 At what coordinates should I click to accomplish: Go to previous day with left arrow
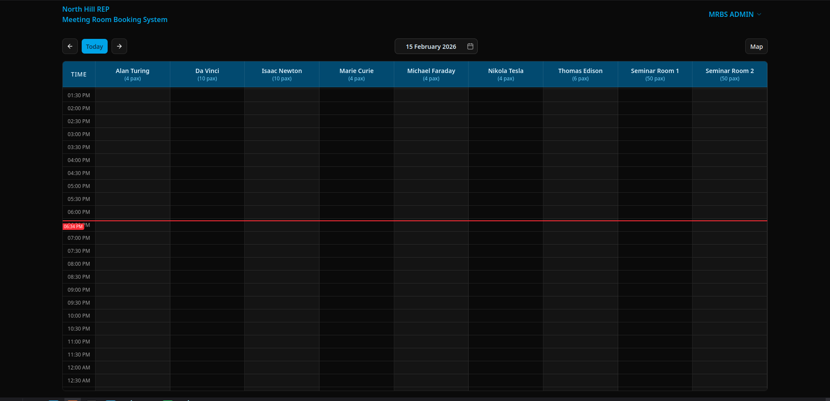[x=70, y=46]
